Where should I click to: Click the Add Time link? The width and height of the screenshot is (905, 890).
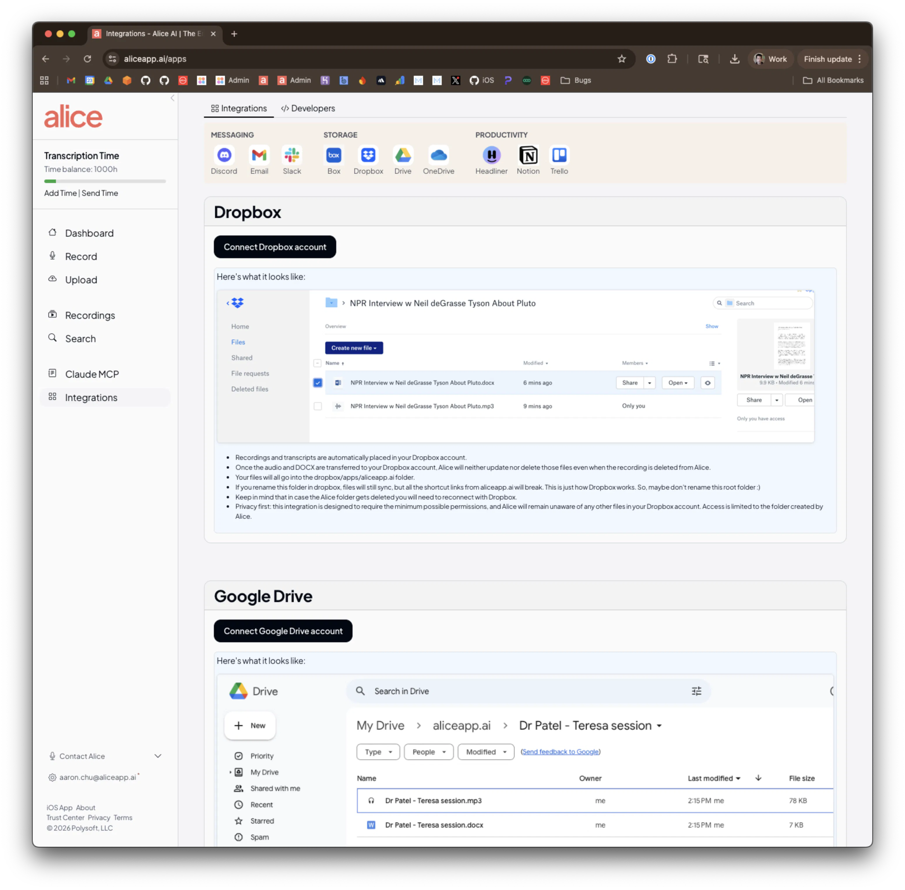[x=60, y=193]
